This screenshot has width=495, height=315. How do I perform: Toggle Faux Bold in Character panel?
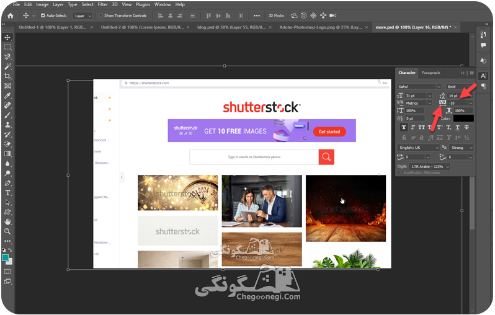[404, 128]
